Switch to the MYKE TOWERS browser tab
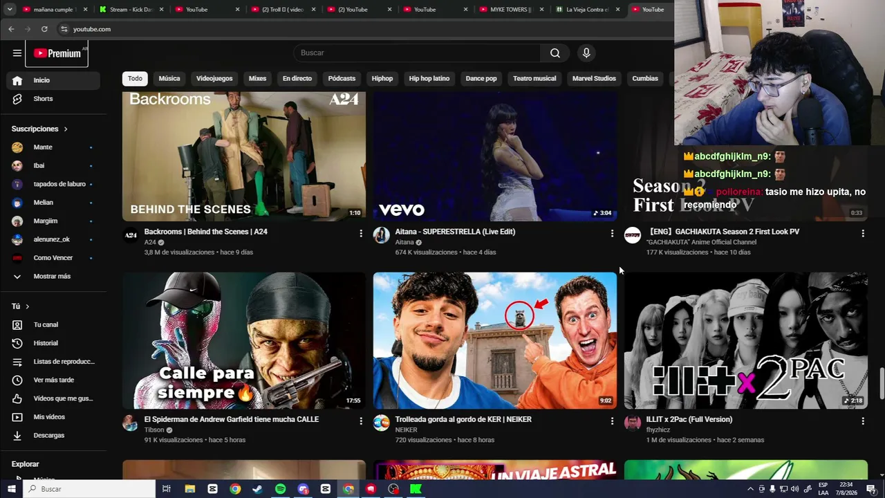The height and width of the screenshot is (498, 885). [511, 10]
